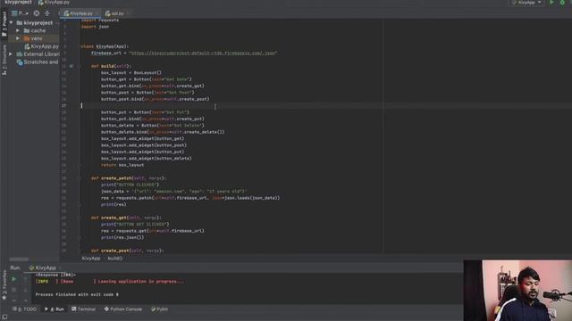Screen dimensions: 572x321
Task: Click 'Process finished with exit code 0' output
Action: click(x=77, y=294)
